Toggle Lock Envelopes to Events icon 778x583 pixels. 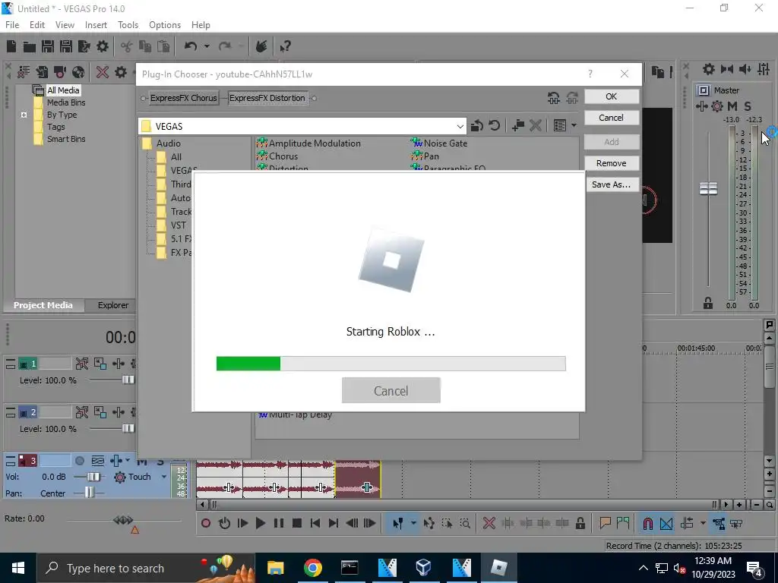coord(719,523)
